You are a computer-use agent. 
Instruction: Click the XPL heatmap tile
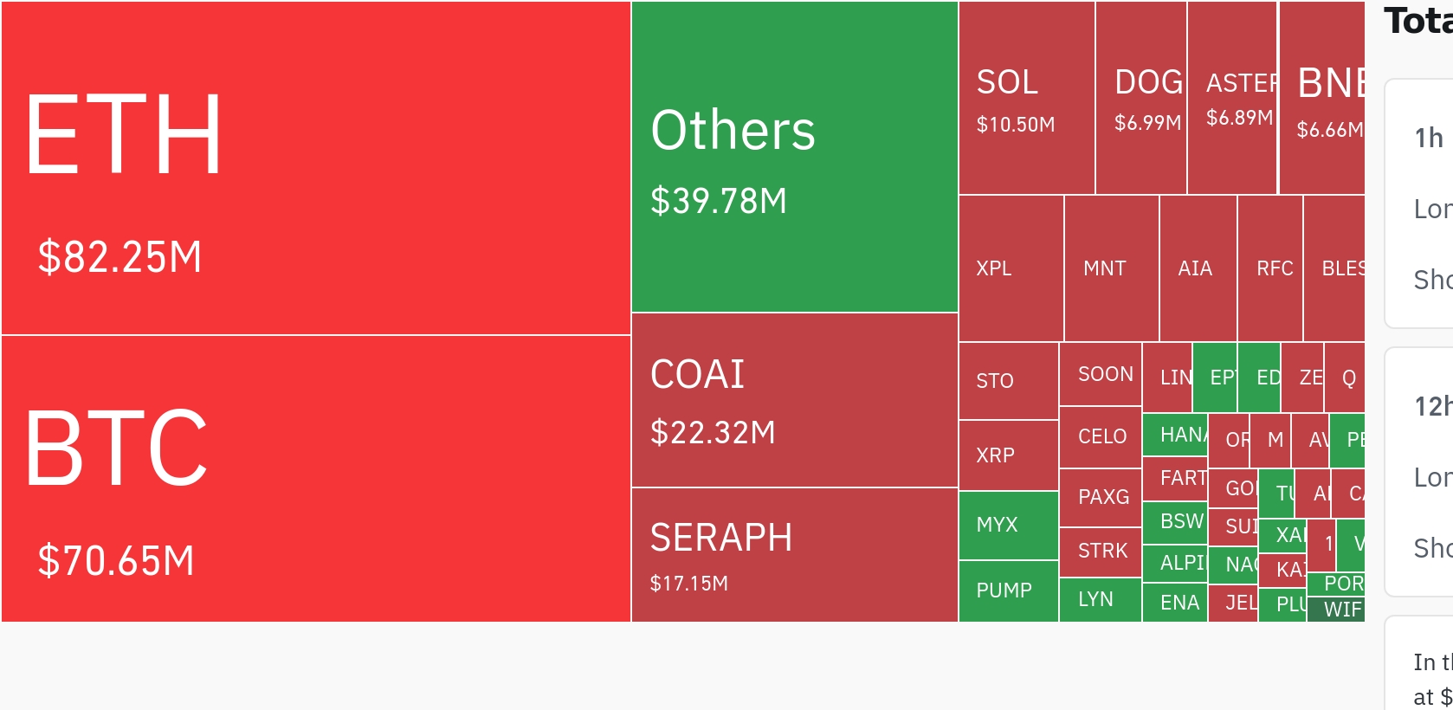(x=1011, y=268)
